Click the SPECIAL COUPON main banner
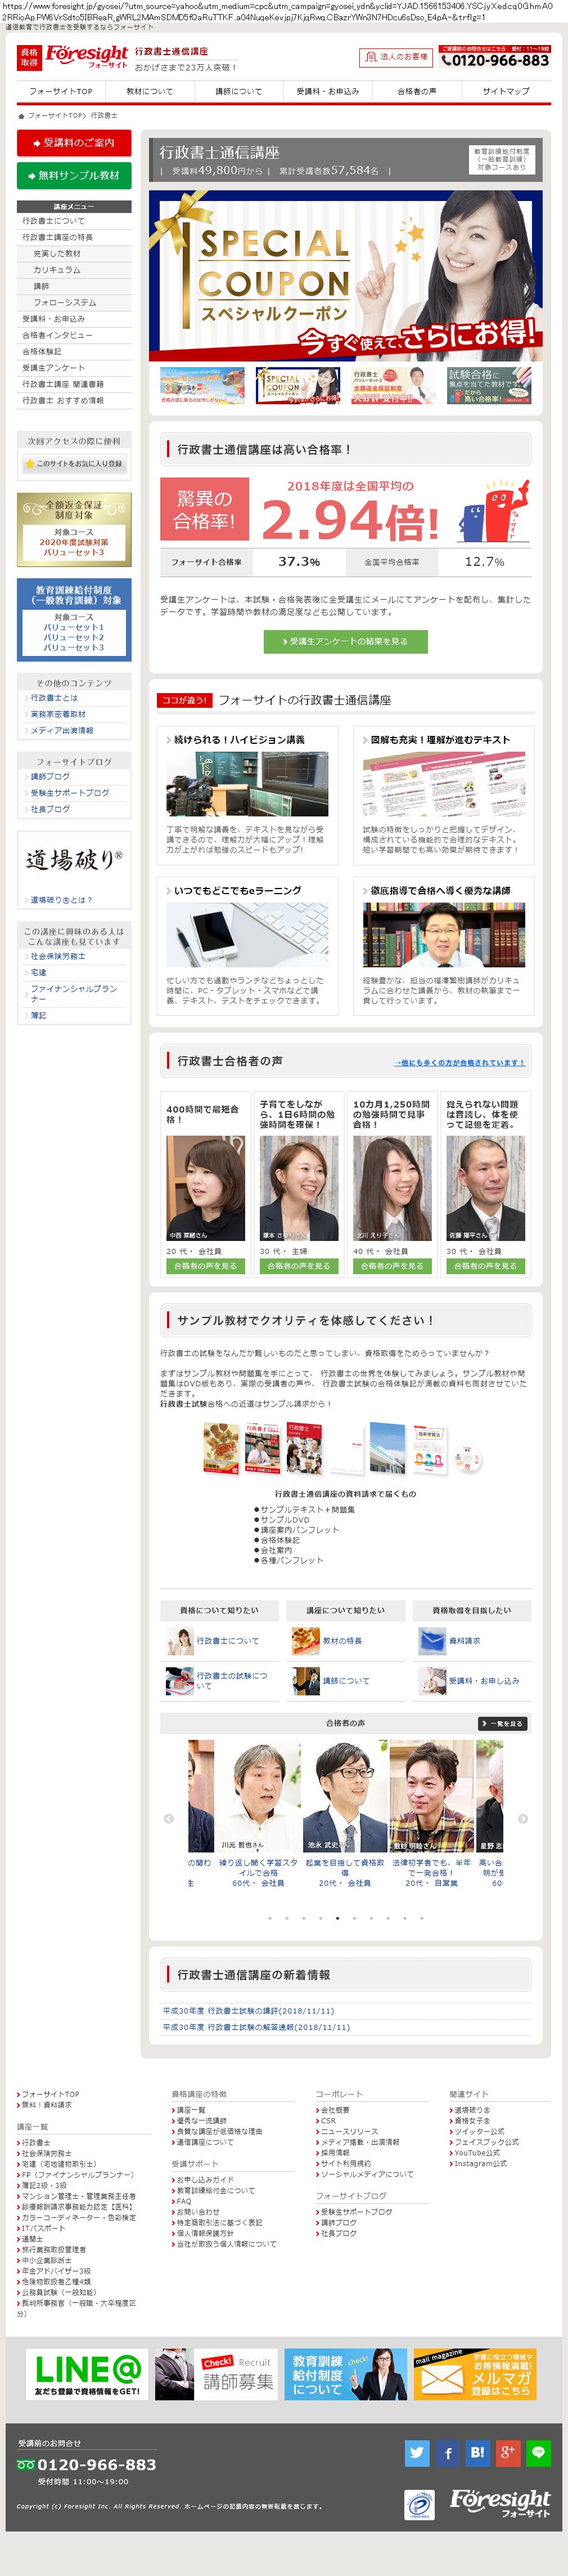 click(x=345, y=276)
